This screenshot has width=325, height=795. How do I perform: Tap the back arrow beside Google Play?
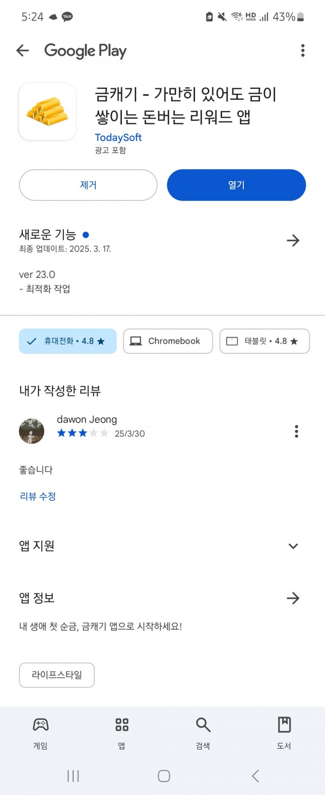(22, 51)
